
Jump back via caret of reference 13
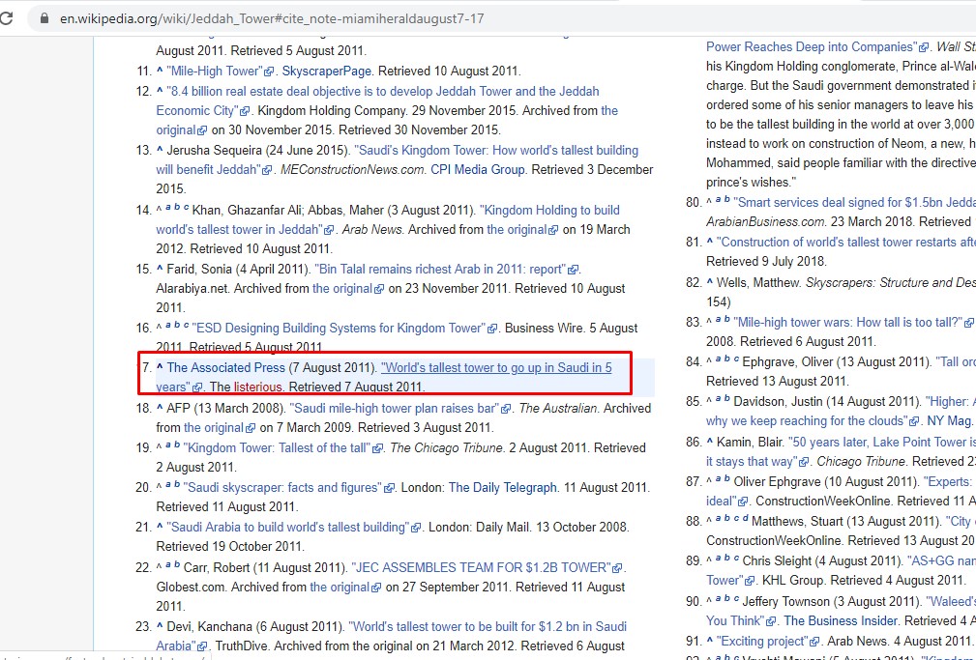click(x=160, y=150)
